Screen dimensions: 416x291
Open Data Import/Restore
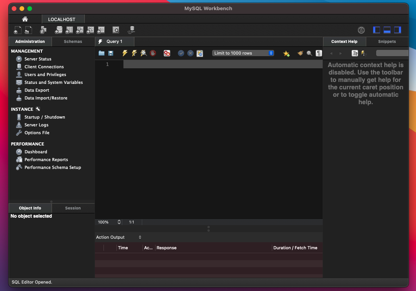coord(46,98)
